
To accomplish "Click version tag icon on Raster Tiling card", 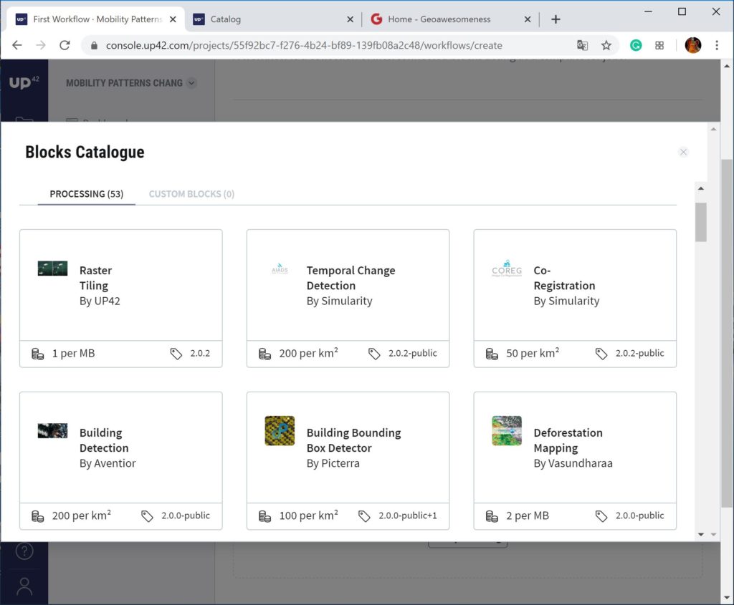I will pyautogui.click(x=176, y=354).
